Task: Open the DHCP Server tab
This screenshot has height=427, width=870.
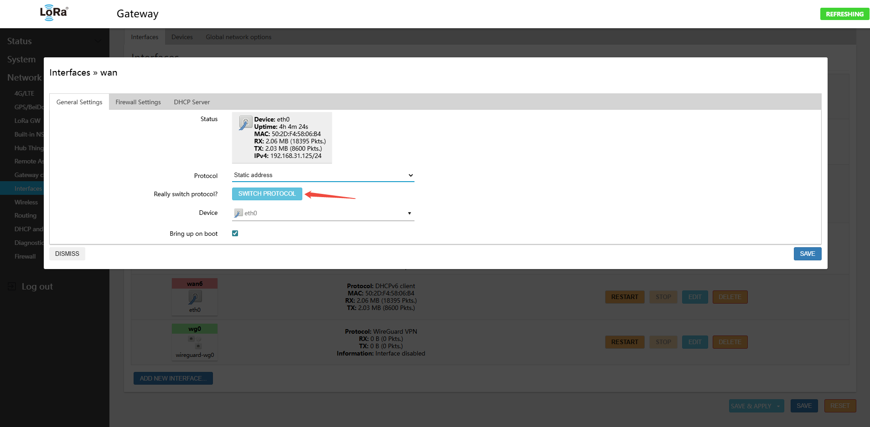Action: point(192,102)
